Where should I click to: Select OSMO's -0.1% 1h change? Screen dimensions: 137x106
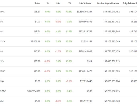(47, 71)
